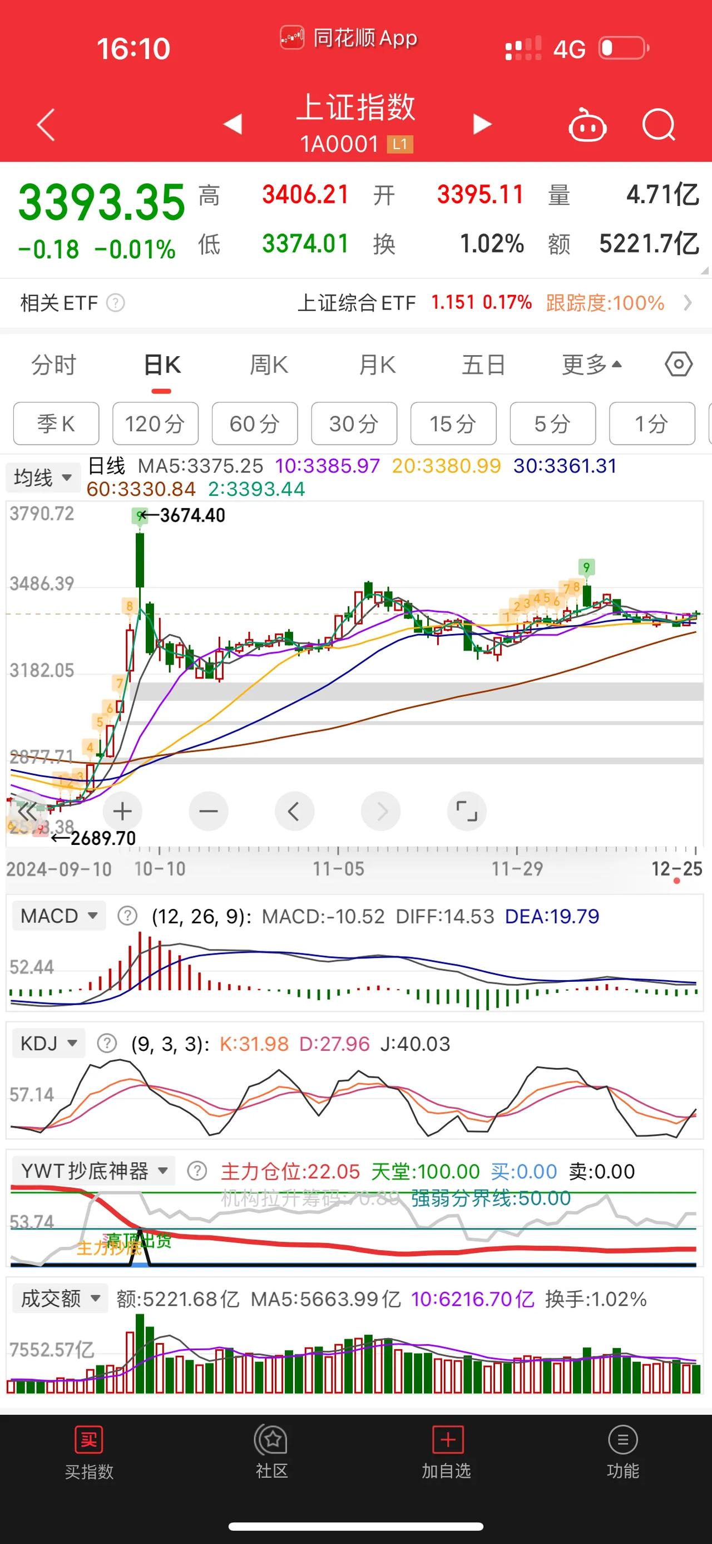Move chart left with the arrow button
This screenshot has width=712, height=1544.
pyautogui.click(x=294, y=812)
